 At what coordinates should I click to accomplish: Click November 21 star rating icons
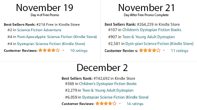click(x=150, y=50)
